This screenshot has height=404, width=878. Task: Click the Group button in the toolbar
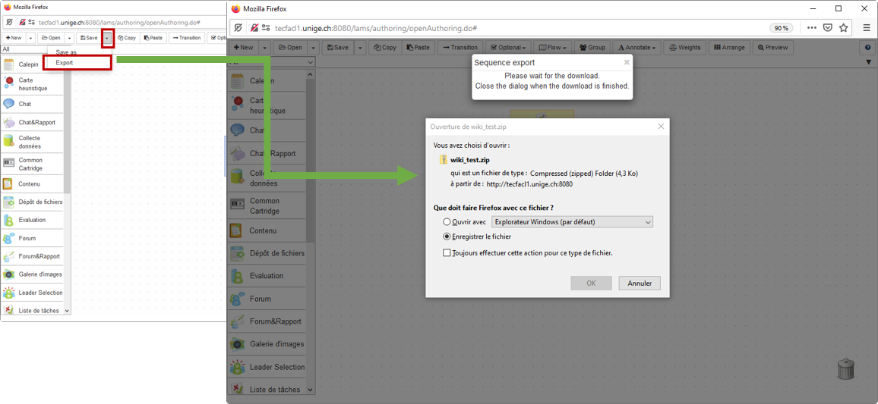click(x=592, y=48)
